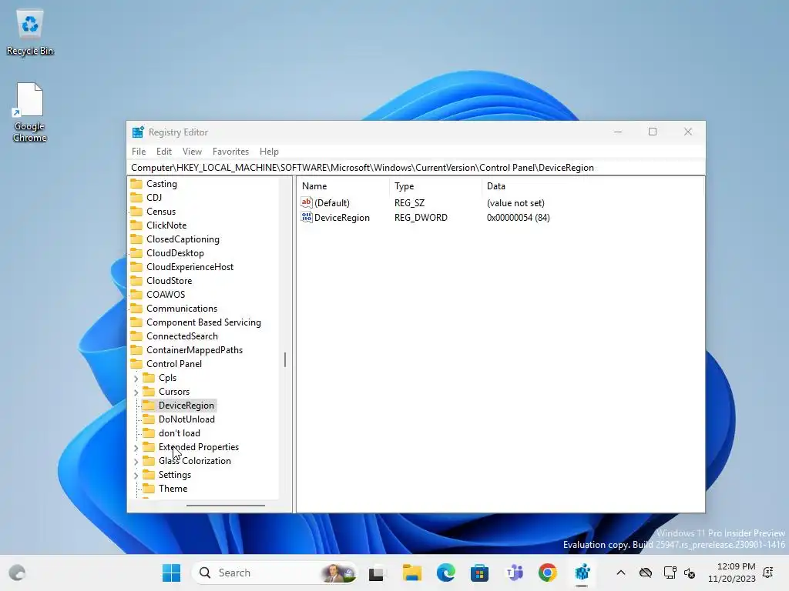This screenshot has height=591, width=789.
Task: Click the OneDrive cloud tray icon
Action: (x=646, y=573)
